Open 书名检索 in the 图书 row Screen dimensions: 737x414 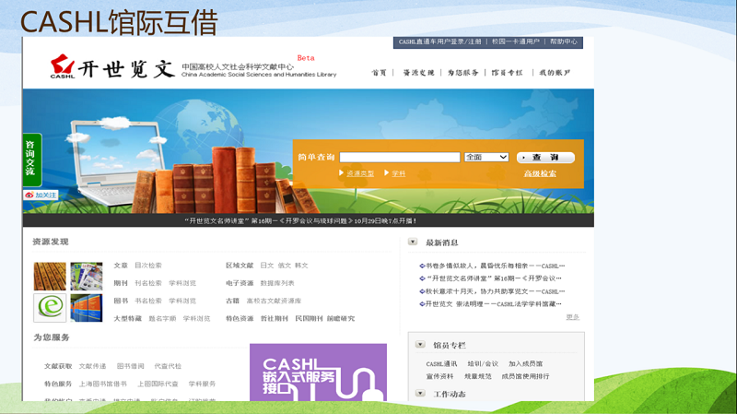pos(148,301)
